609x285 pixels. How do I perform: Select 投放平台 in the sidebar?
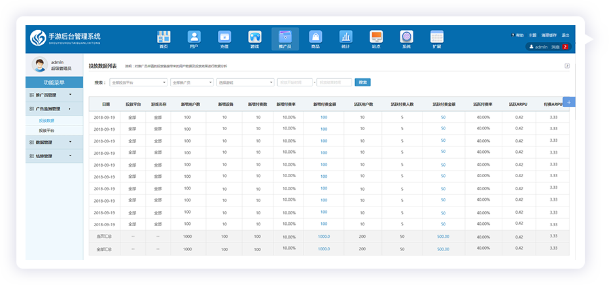(46, 130)
